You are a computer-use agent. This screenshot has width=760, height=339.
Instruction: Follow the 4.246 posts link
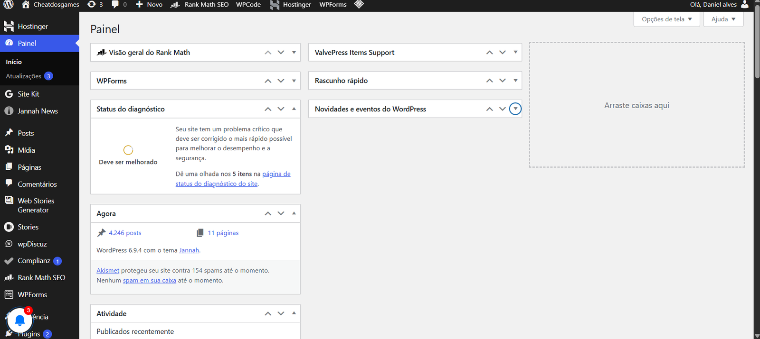[x=125, y=233]
